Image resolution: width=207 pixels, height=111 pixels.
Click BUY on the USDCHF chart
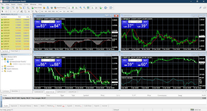(58, 22)
